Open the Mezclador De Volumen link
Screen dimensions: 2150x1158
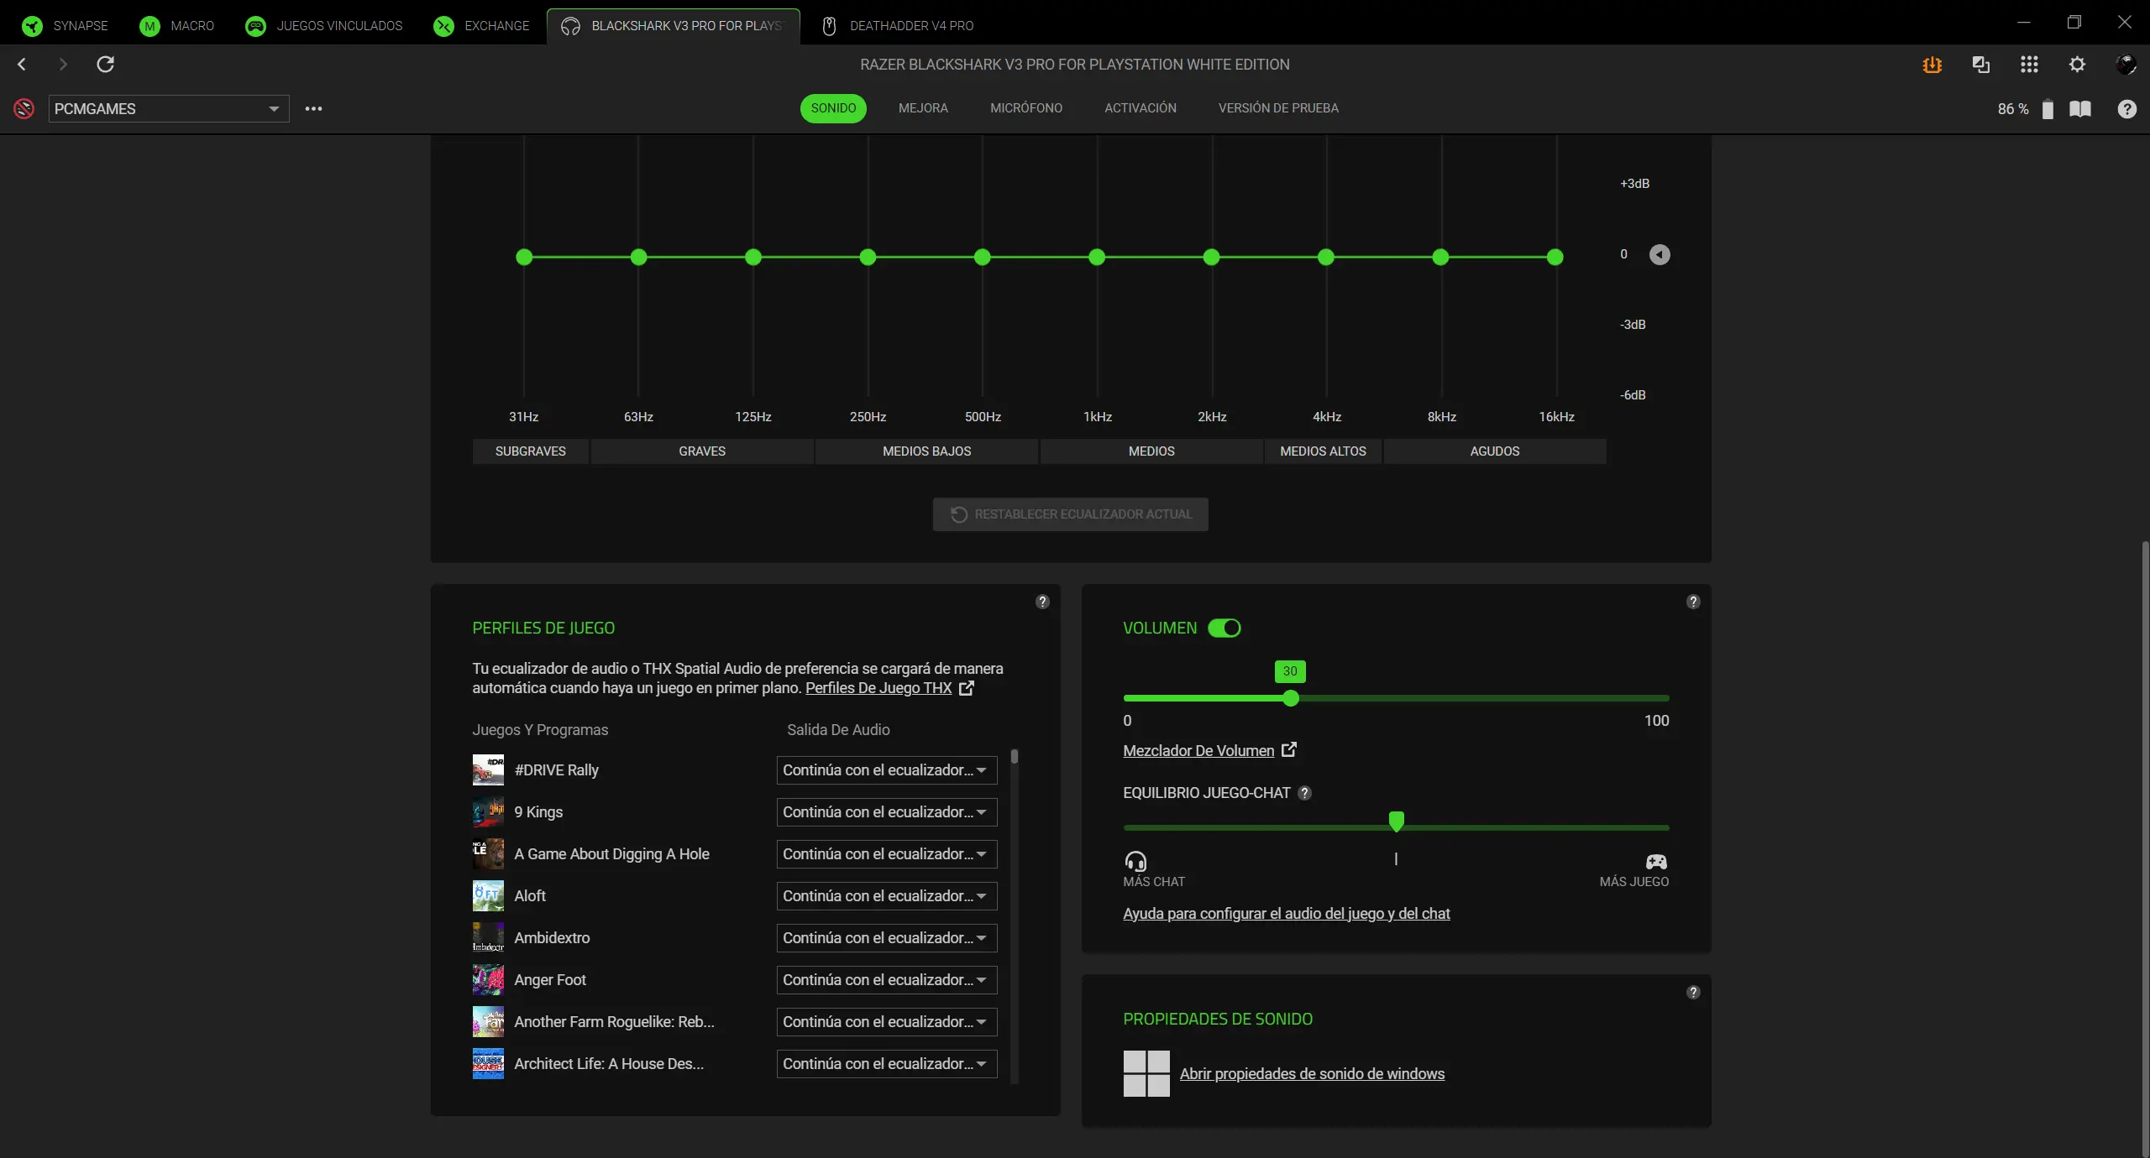pyautogui.click(x=1209, y=751)
